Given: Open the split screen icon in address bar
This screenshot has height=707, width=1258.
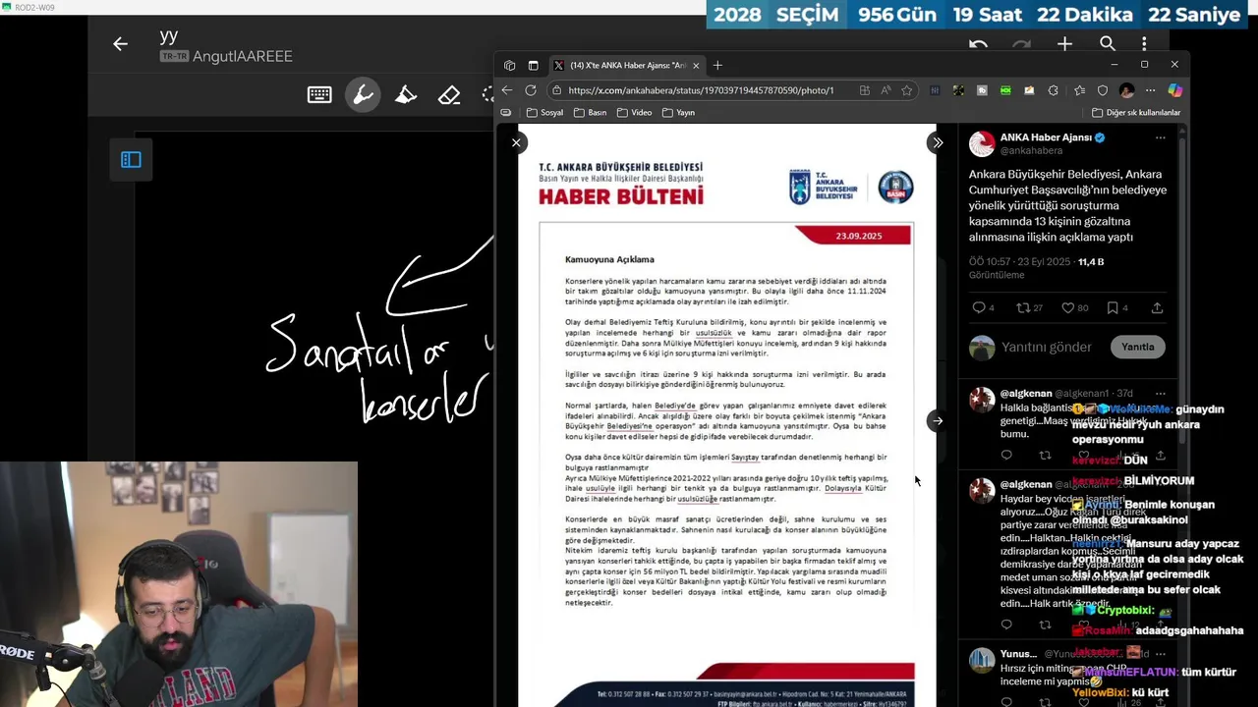Looking at the screenshot, I should click(x=864, y=90).
